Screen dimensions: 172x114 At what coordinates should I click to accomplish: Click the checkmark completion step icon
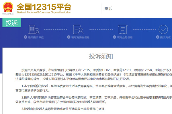pyautogui.click(x=163, y=29)
